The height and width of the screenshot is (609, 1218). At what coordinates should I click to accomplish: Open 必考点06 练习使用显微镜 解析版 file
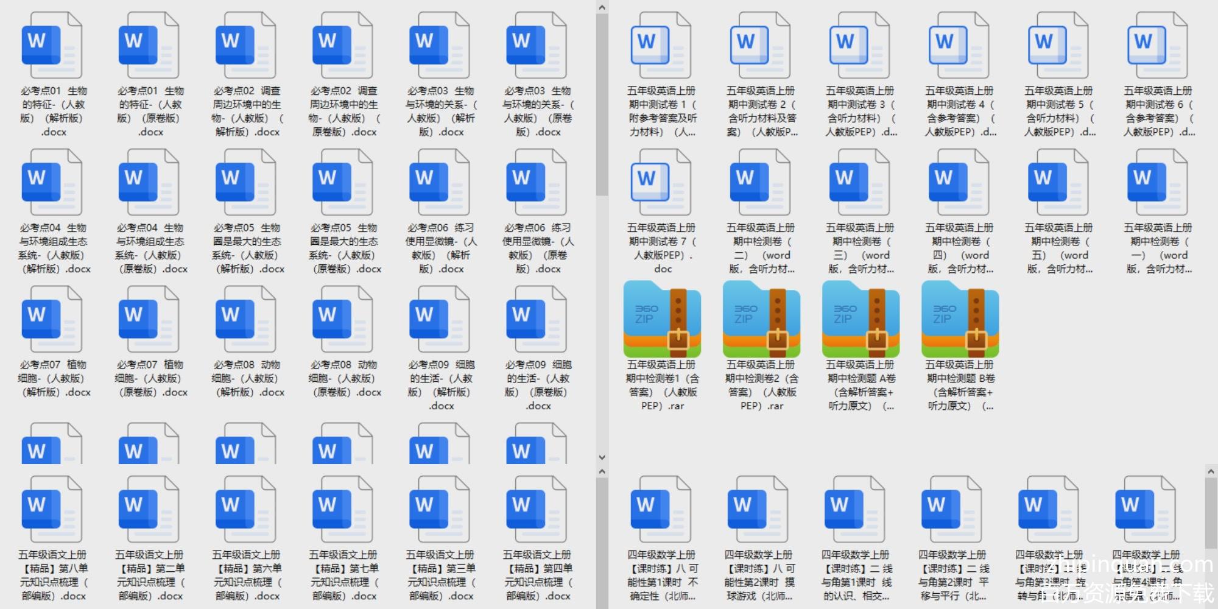[x=440, y=183]
